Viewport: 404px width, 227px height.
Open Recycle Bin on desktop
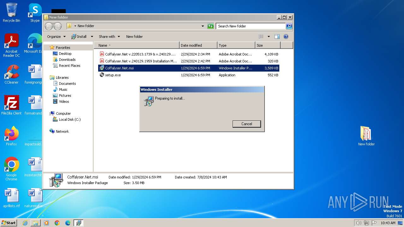click(x=11, y=13)
